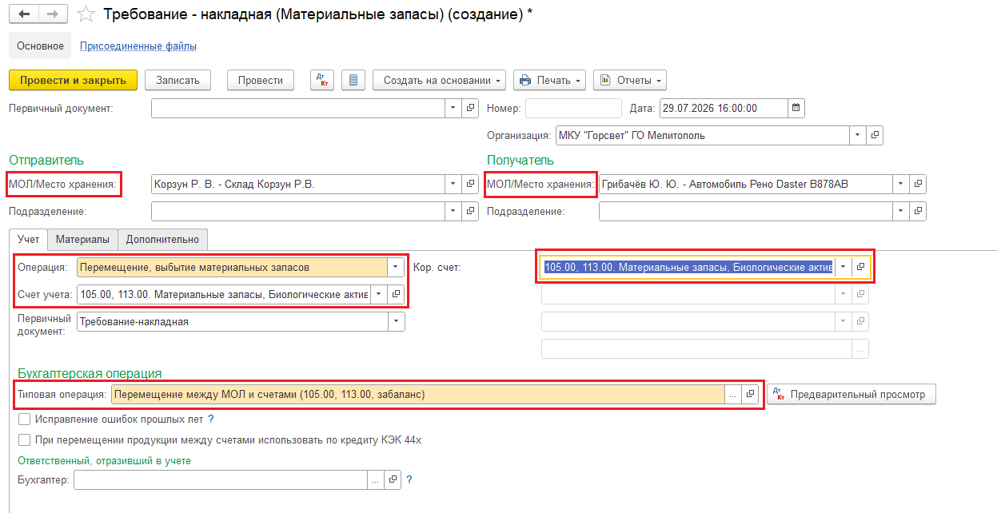This screenshot has width=997, height=513.
Task: Select Бухгалтер via ellipsis button
Action: (376, 479)
